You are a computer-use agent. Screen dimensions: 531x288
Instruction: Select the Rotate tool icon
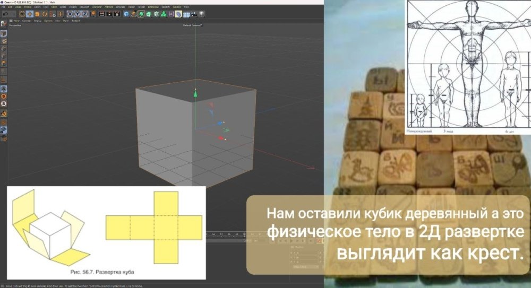[45, 14]
